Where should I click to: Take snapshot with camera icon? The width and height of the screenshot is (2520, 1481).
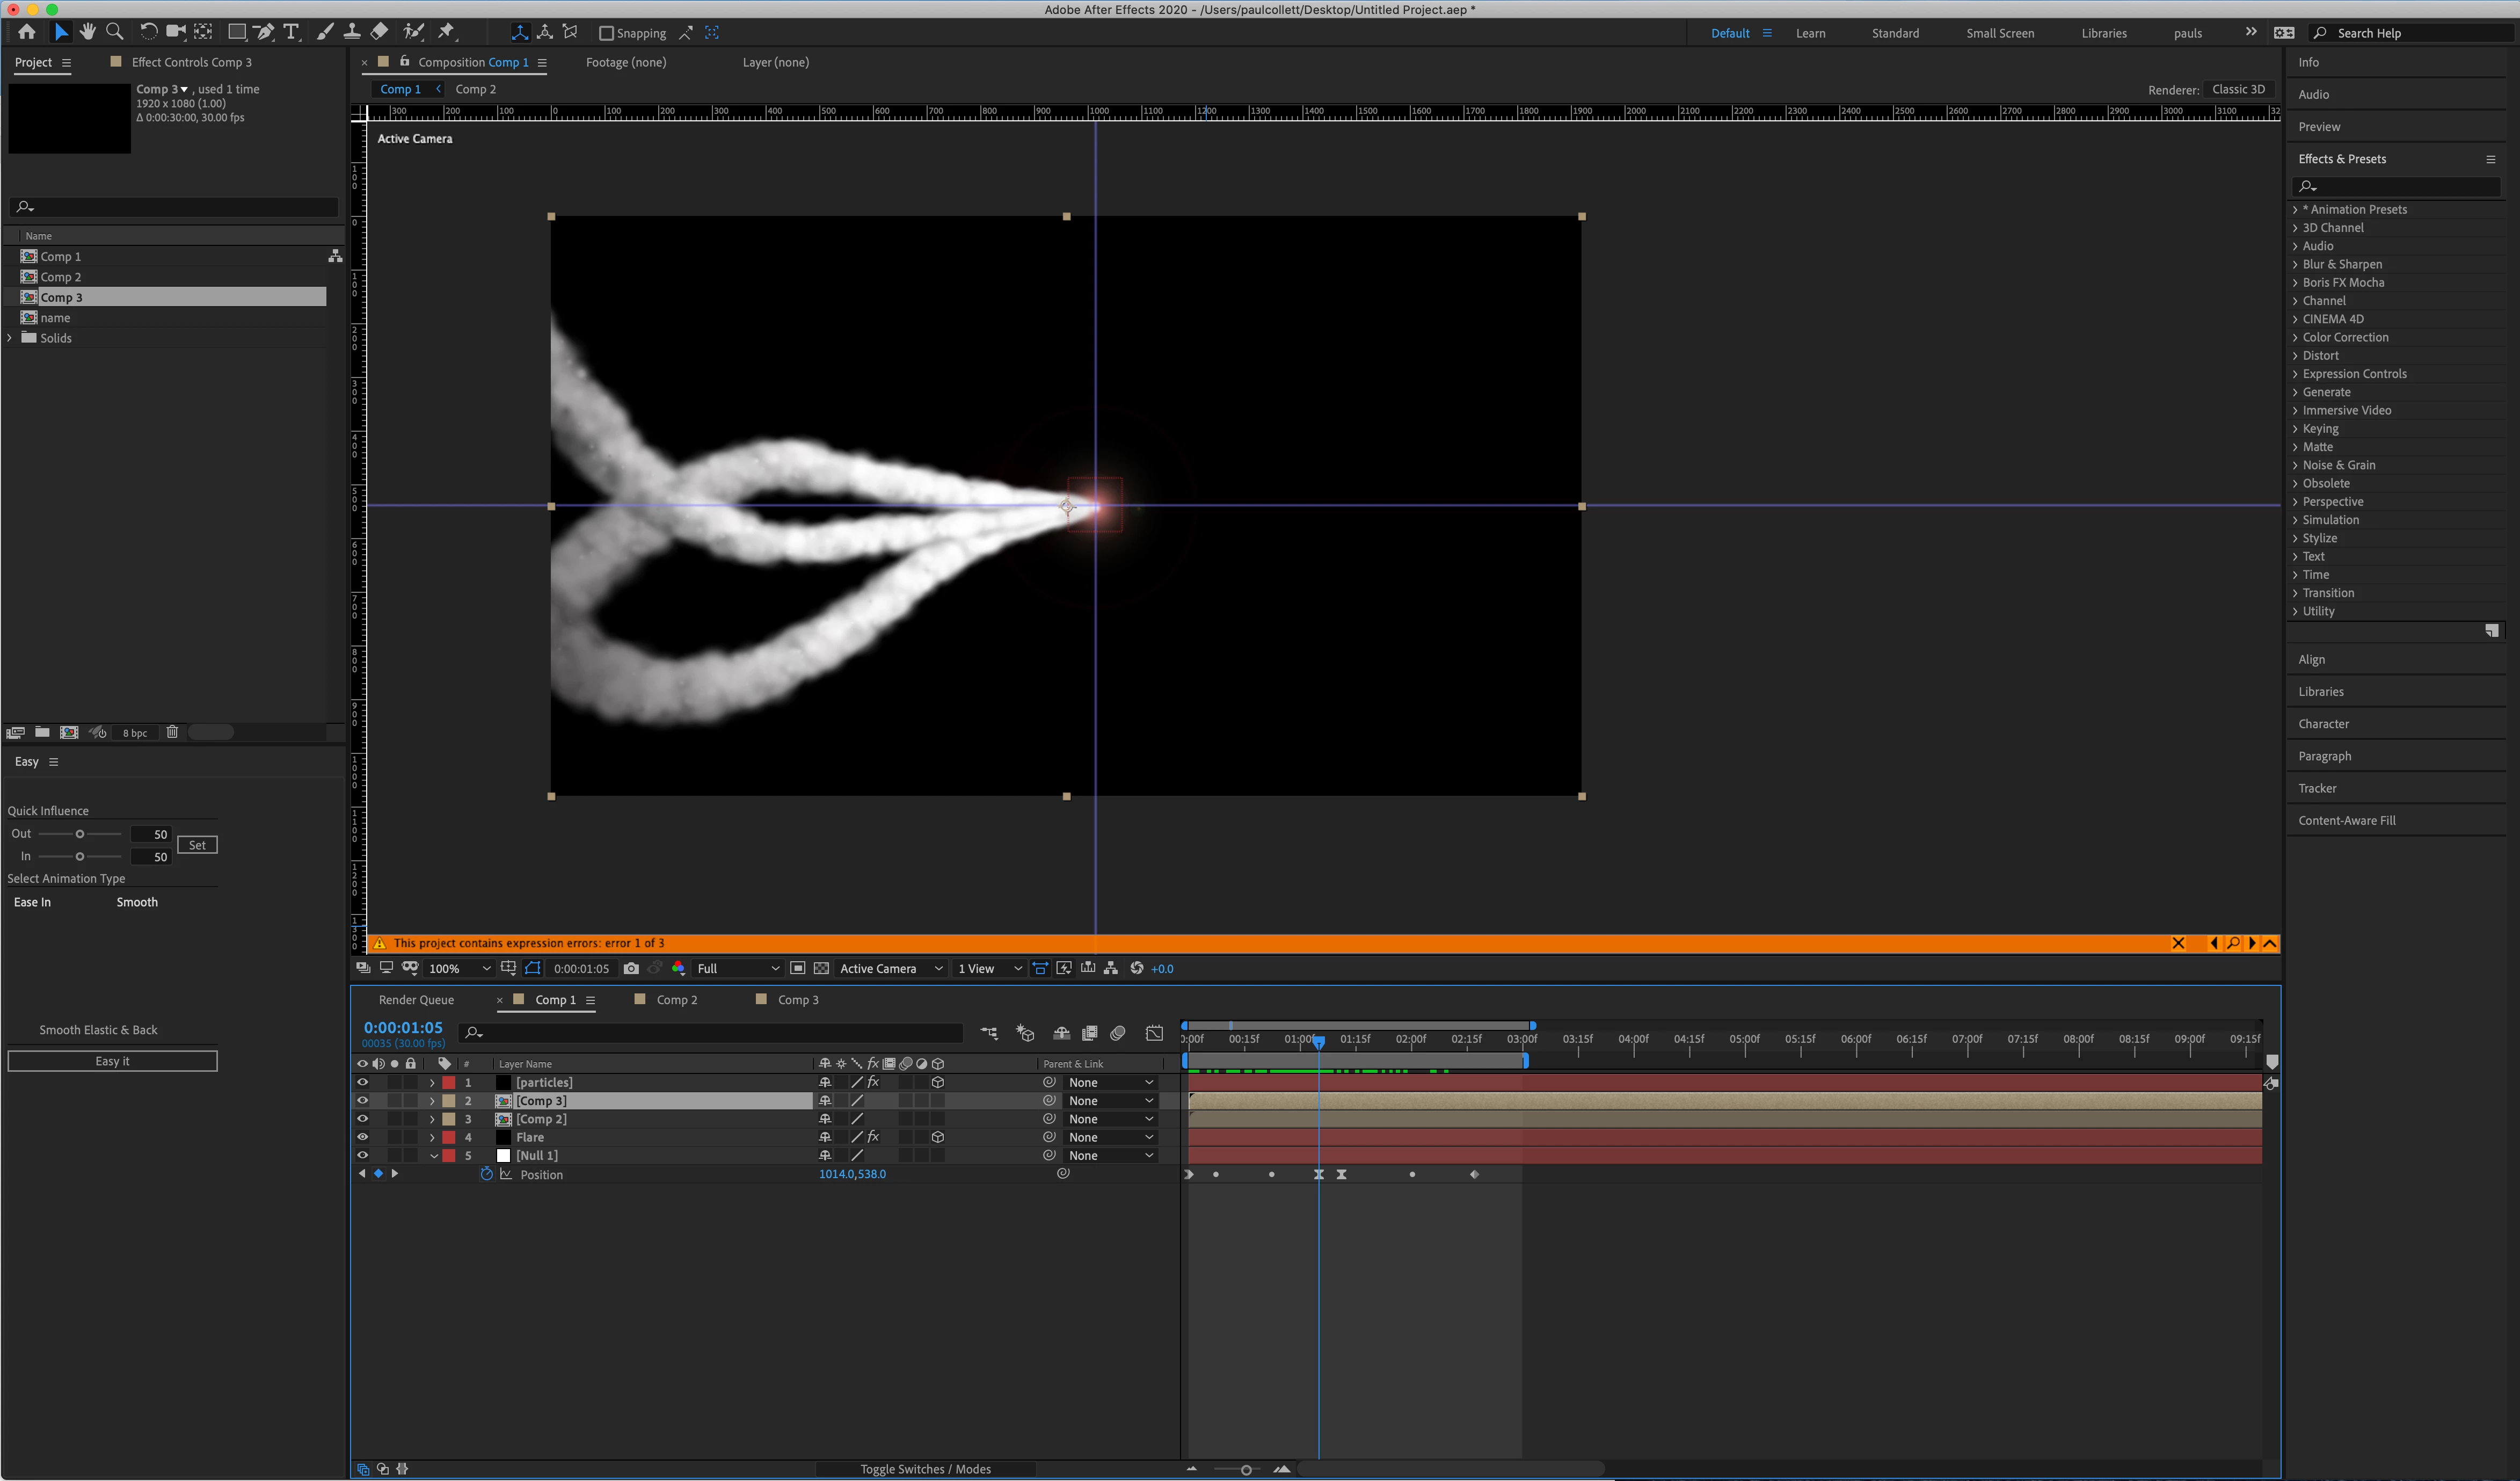[x=631, y=968]
